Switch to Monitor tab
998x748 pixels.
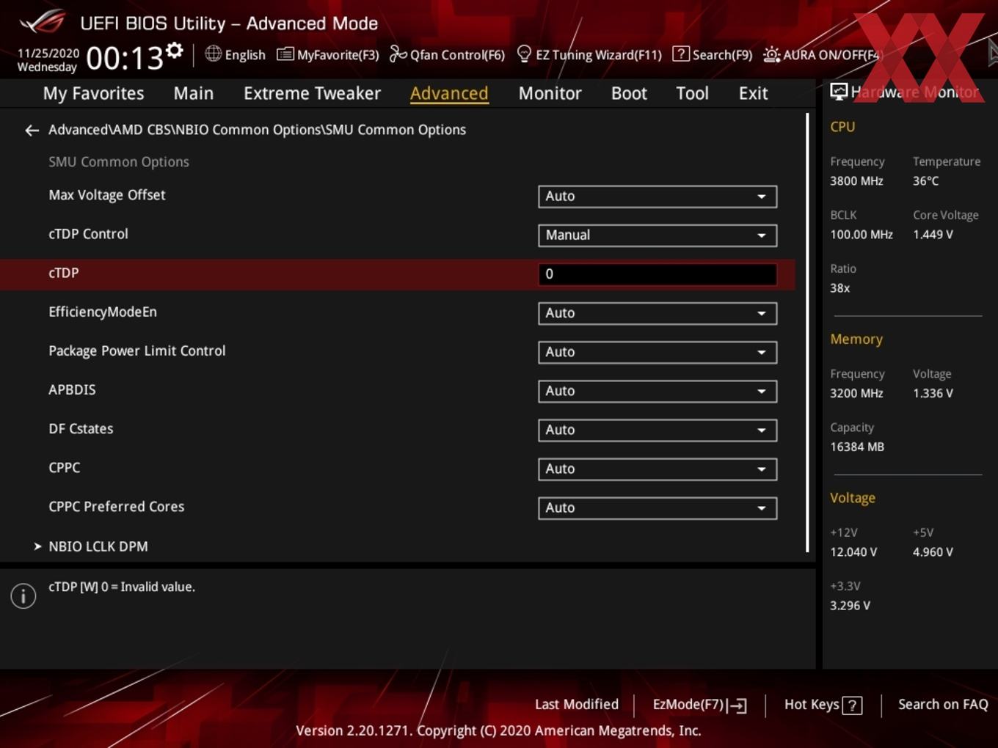coord(550,93)
